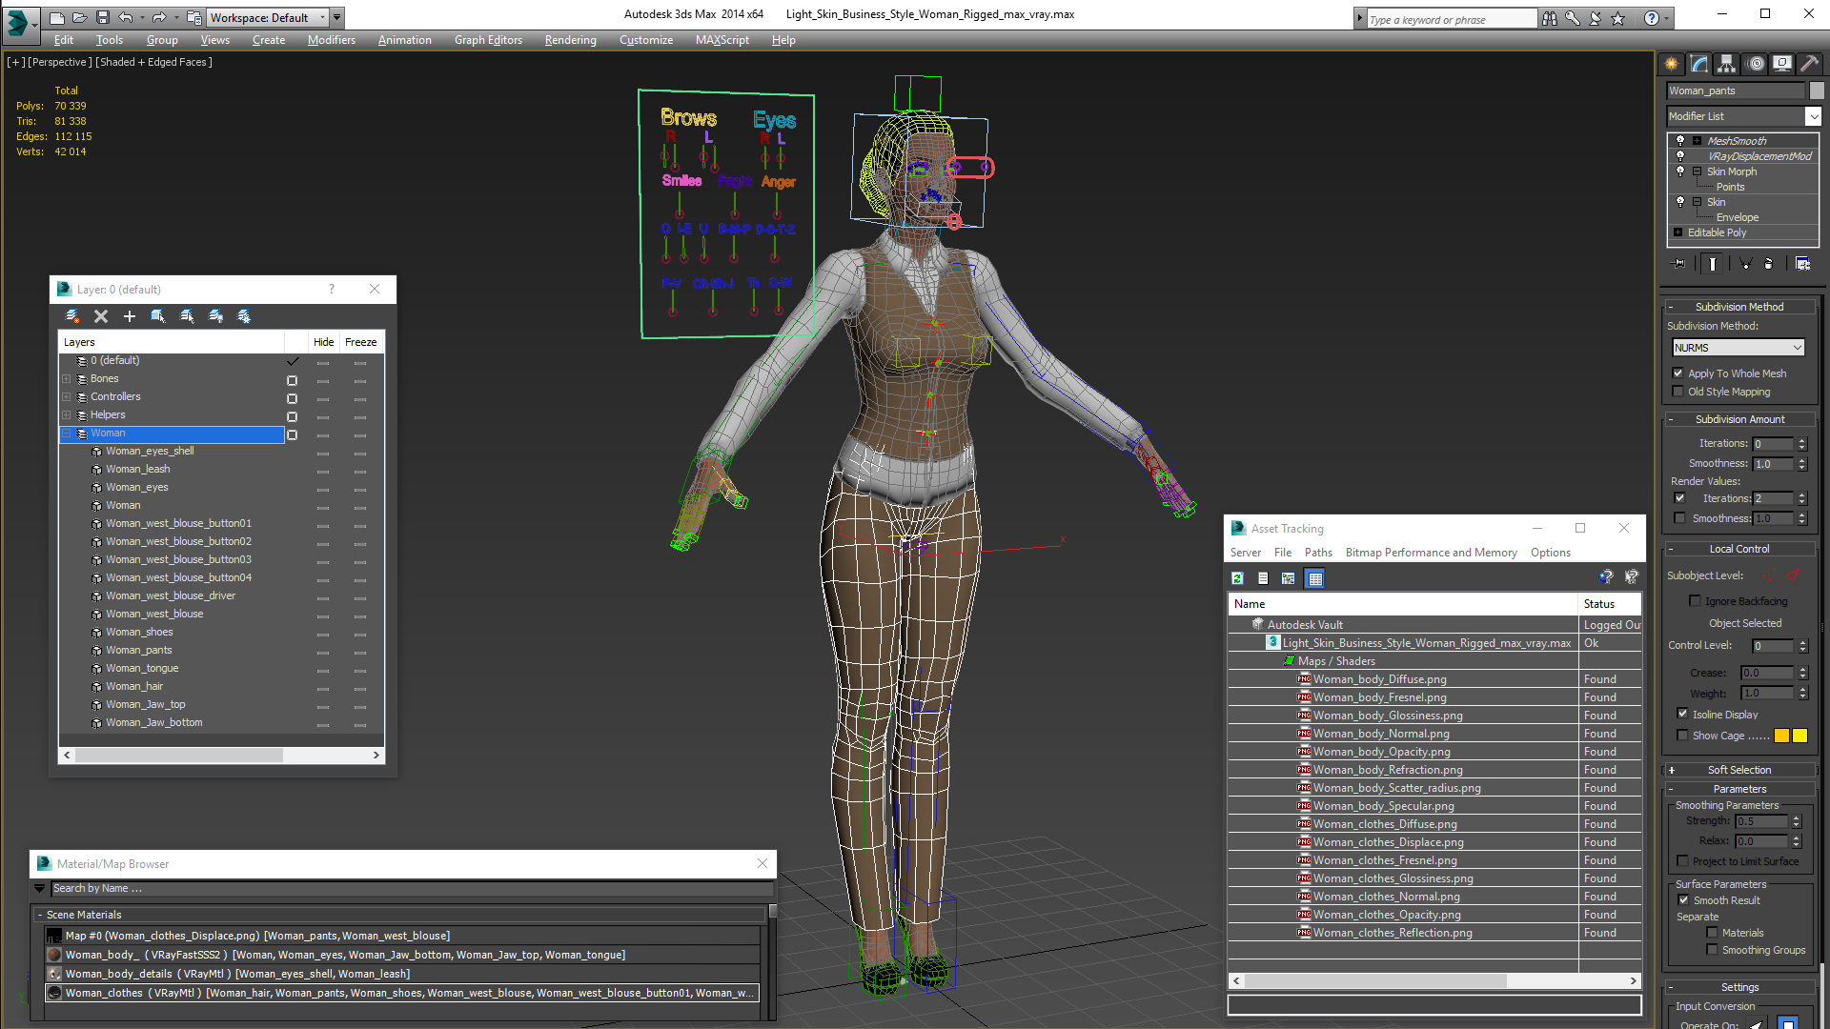1830x1029 pixels.
Task: Open Paths menu in Asset Tracking
Action: [1318, 553]
